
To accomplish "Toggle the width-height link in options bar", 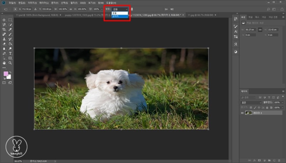I will (x=70, y=9).
